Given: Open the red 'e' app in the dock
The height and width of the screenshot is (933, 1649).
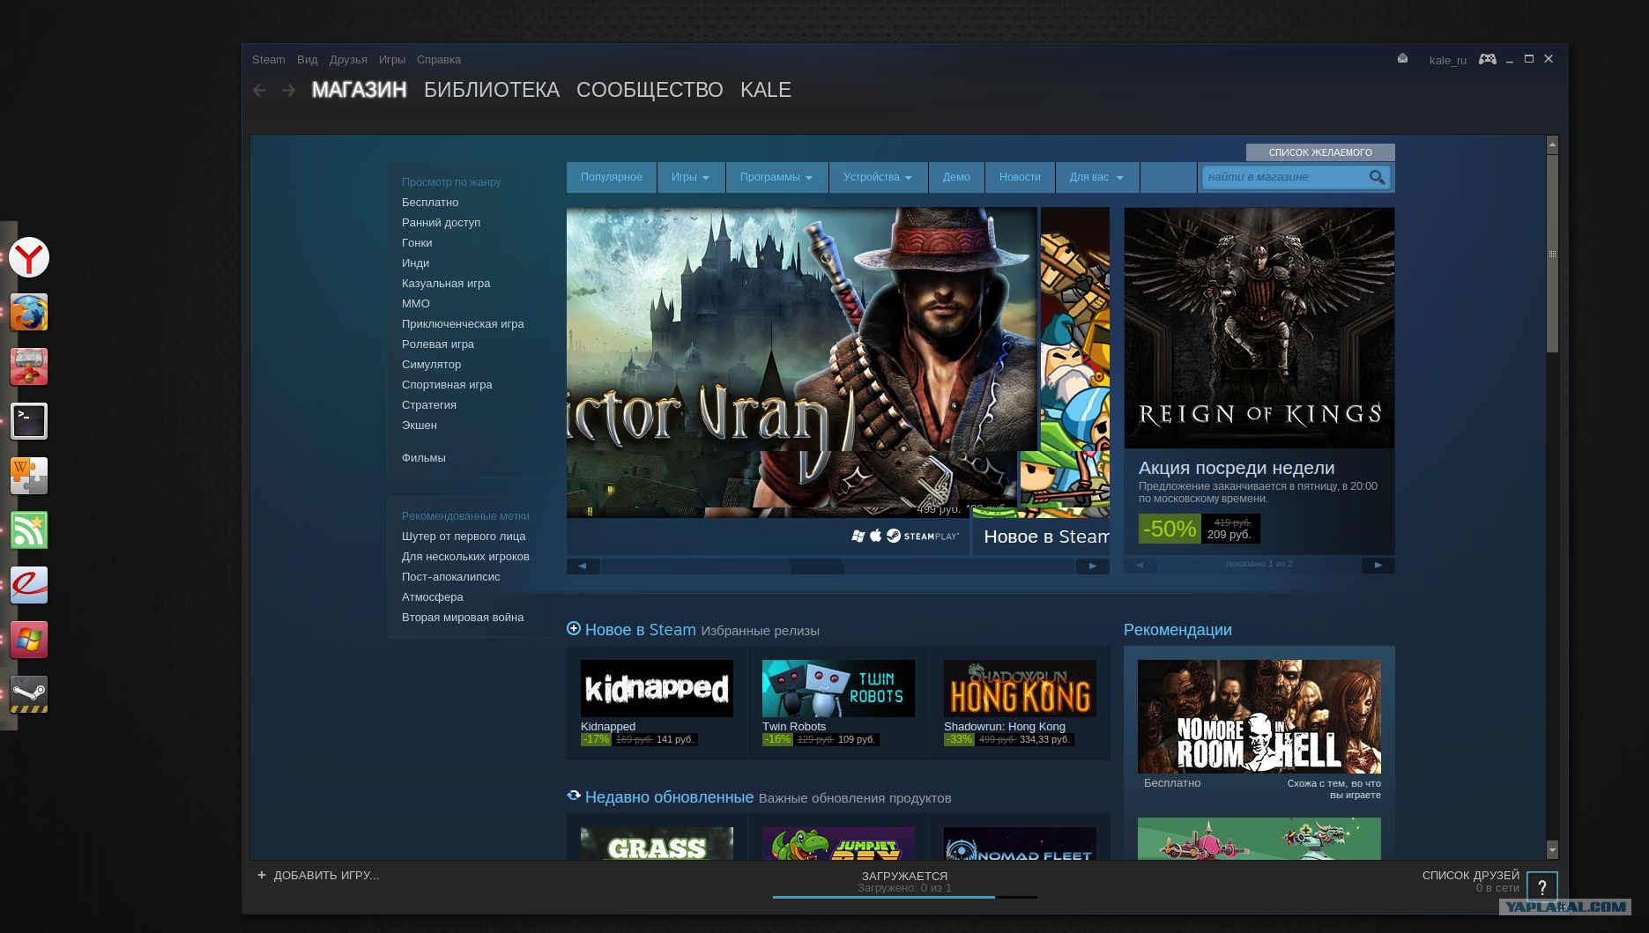Looking at the screenshot, I should 29,585.
